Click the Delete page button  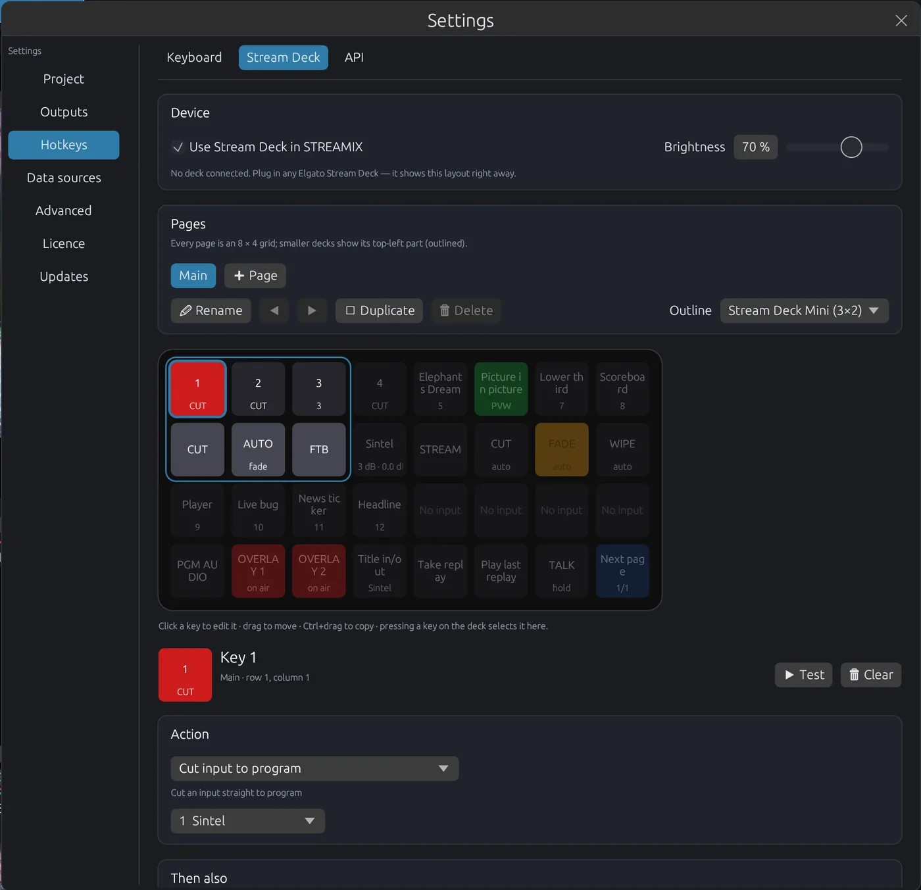pyautogui.click(x=466, y=310)
